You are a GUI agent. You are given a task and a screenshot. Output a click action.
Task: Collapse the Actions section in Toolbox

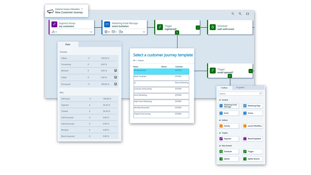(x=220, y=120)
